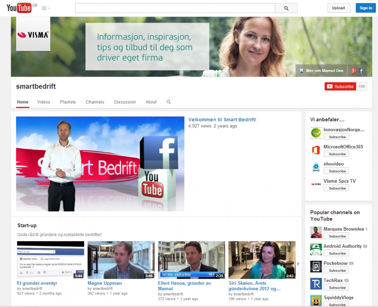Focus the YouTube search input field
378x307 pixels.
click(175, 8)
